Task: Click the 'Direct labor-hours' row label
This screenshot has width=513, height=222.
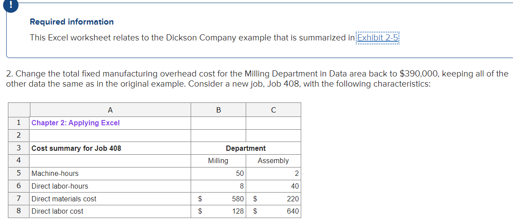Action: click(x=110, y=186)
